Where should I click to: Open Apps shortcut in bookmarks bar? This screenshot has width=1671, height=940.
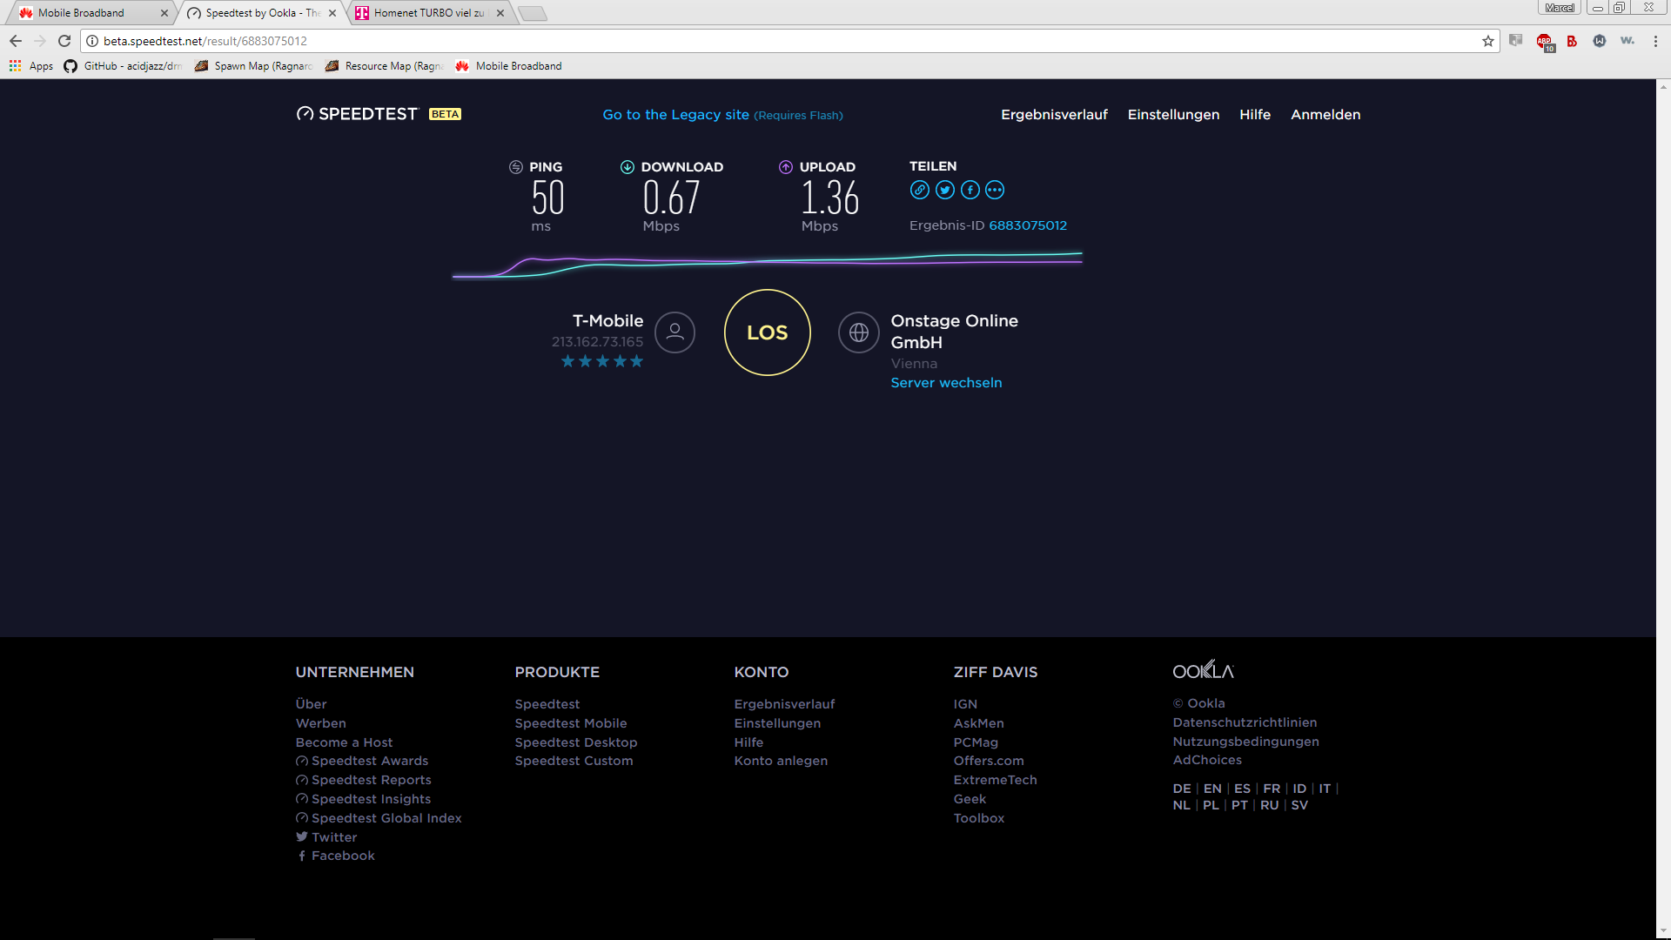[x=31, y=66]
